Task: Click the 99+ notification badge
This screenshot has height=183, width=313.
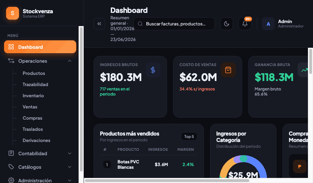Action: click(248, 19)
